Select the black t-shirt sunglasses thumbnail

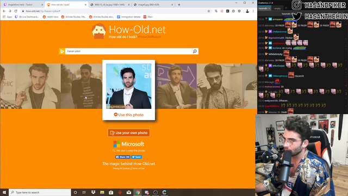pyautogui.click(x=82, y=86)
